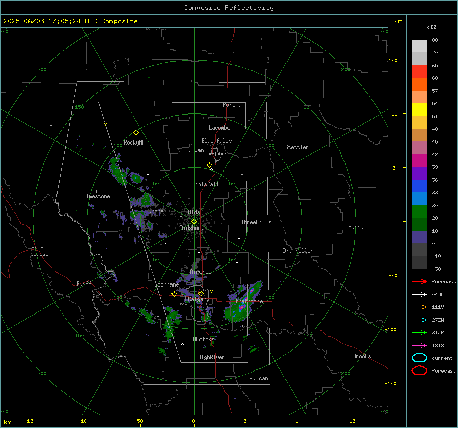Image resolution: width=458 pixels, height=428 pixels.
Task: Click the 54 dBZ yellow color swatch
Action: [x=419, y=110]
